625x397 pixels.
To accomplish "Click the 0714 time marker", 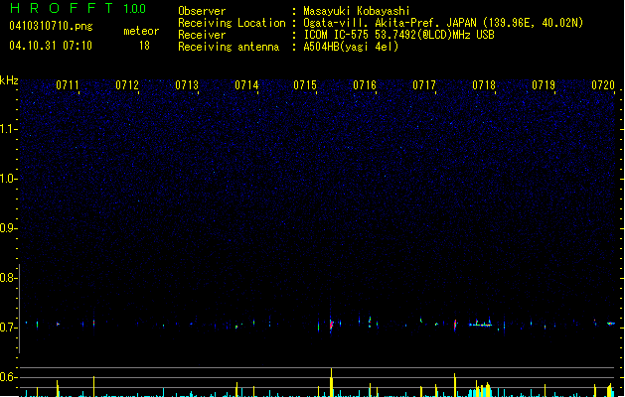I will 246,85.
